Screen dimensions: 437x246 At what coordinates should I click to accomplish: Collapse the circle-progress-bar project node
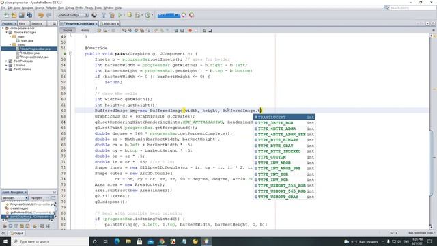click(x=3, y=28)
